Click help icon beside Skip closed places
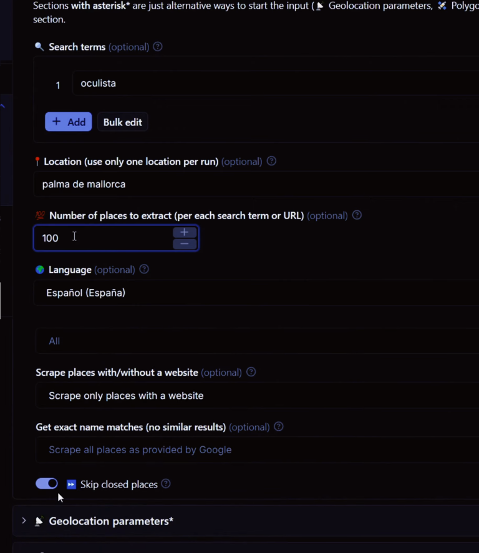The width and height of the screenshot is (479, 553). (166, 484)
